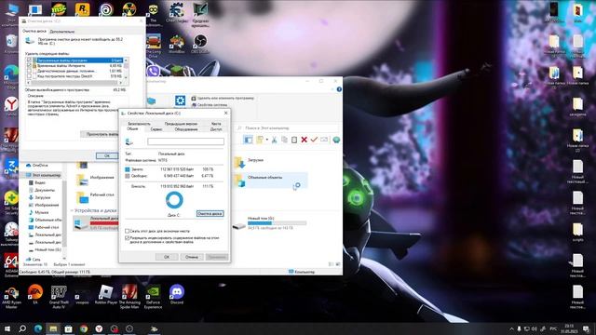Click the Paste clipboard icon in Explorer toolbar
The image size is (596, 335).
(294, 140)
